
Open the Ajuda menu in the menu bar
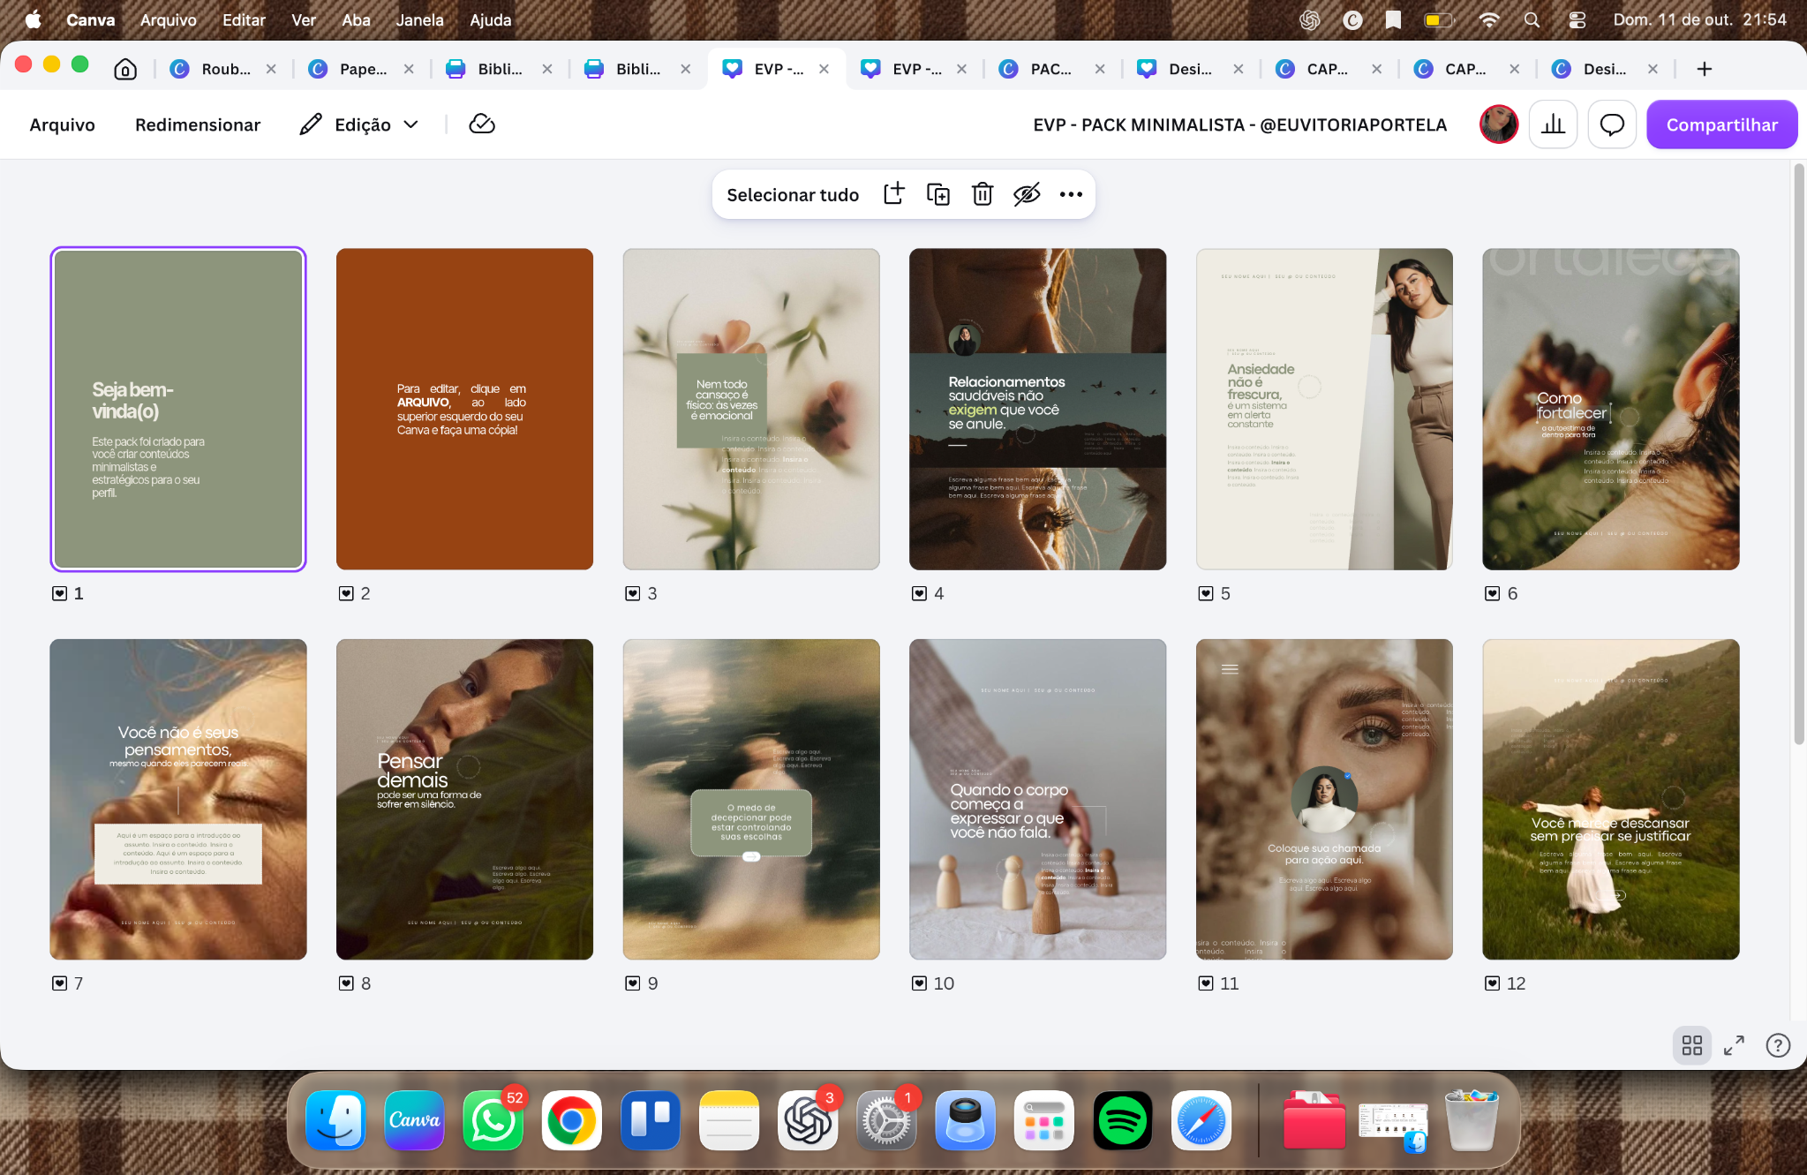coord(490,19)
